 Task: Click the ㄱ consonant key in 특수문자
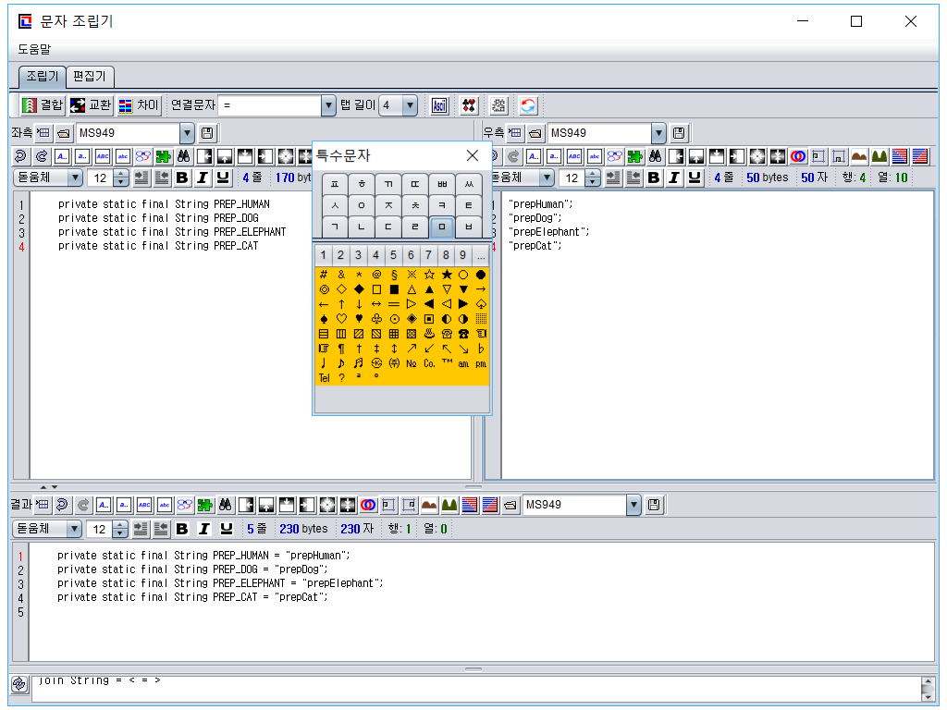click(x=335, y=227)
